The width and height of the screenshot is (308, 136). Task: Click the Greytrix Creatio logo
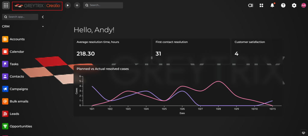(37, 6)
